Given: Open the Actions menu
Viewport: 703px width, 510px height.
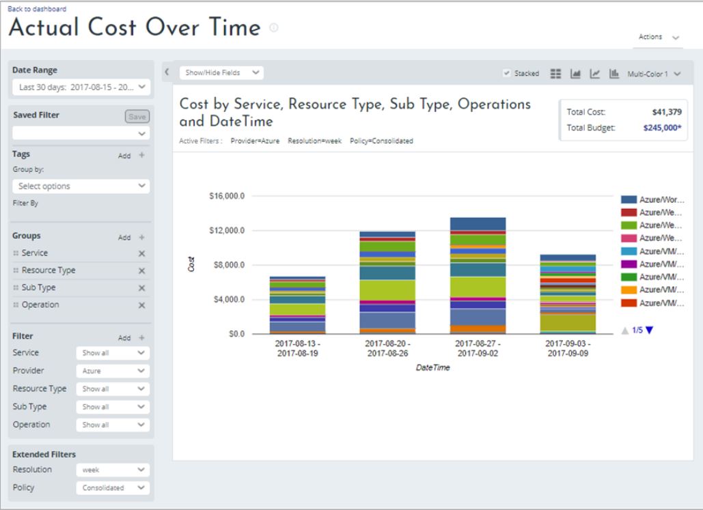Looking at the screenshot, I should point(659,38).
